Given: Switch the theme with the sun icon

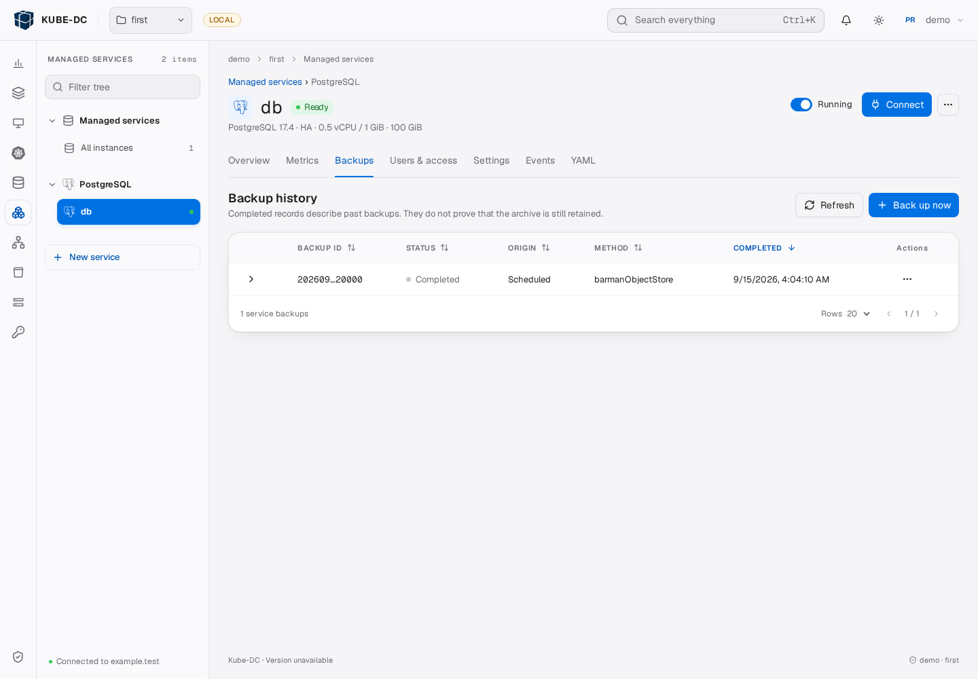Looking at the screenshot, I should click(879, 20).
